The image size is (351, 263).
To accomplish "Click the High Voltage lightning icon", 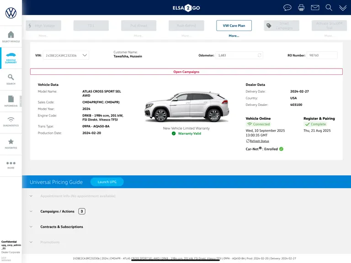I will point(30,26).
